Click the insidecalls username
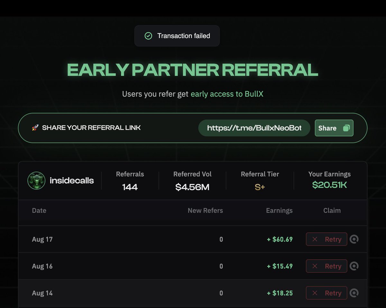This screenshot has width=386, height=308. (x=72, y=181)
